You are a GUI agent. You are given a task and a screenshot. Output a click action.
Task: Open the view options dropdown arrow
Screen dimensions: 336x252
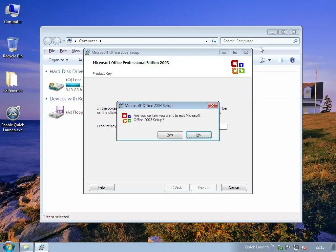coord(270,60)
